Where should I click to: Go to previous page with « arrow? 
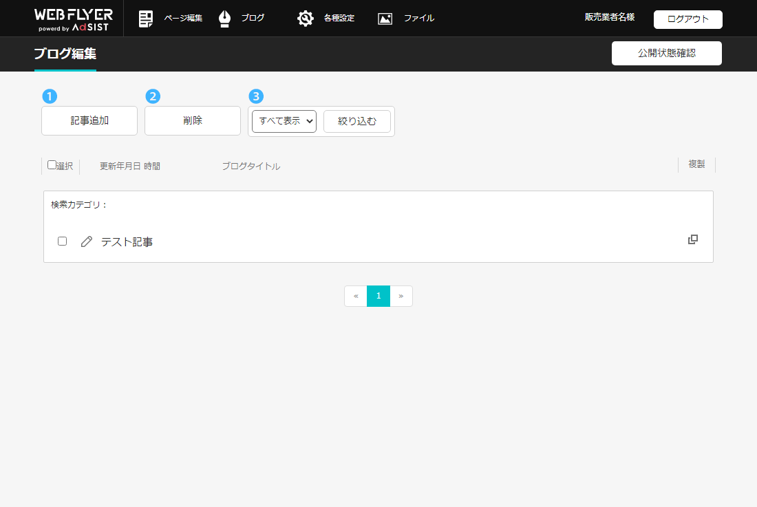356,296
